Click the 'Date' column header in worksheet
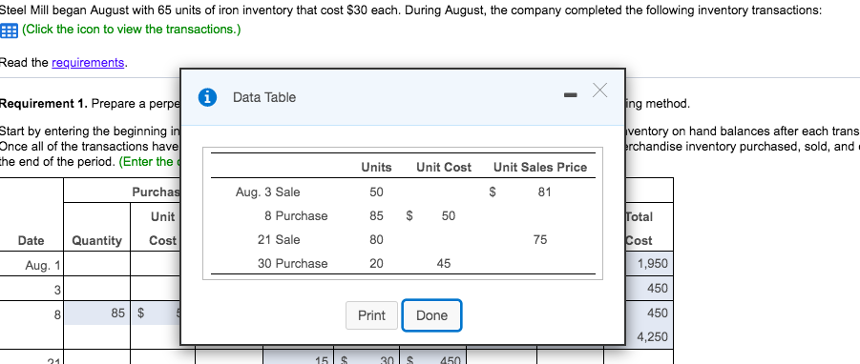This screenshot has width=860, height=364. coord(31,241)
